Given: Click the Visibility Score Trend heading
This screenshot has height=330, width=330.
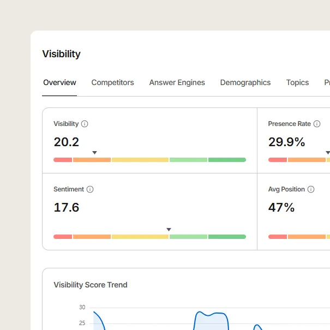Looking at the screenshot, I should click(91, 285).
